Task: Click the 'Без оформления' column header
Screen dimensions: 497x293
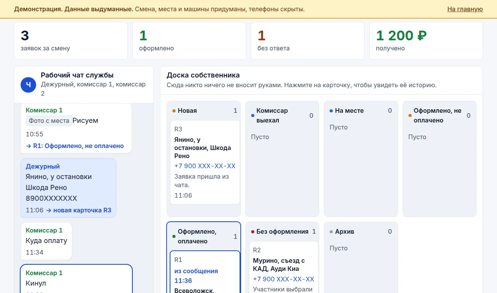Action: pyautogui.click(x=283, y=232)
